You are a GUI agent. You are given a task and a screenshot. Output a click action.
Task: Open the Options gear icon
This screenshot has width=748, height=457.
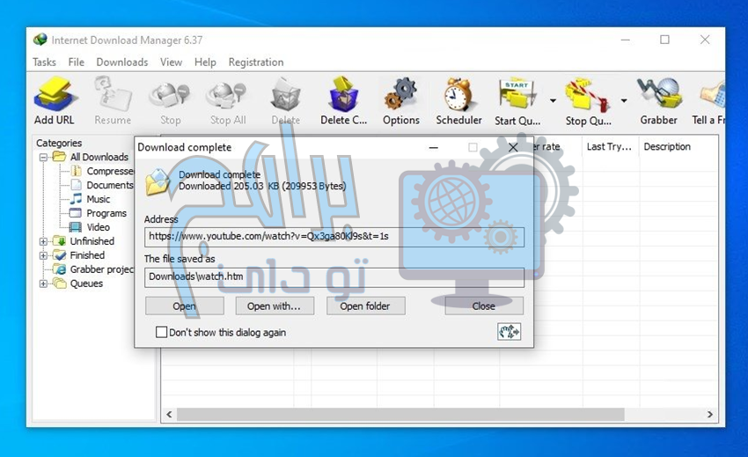[400, 95]
